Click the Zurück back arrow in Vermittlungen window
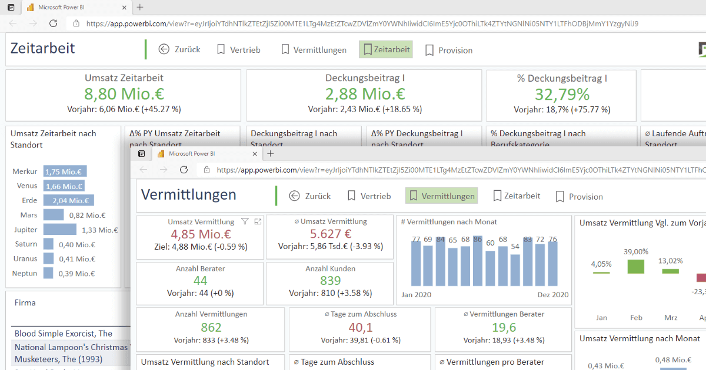This screenshot has height=370, width=706. (294, 196)
